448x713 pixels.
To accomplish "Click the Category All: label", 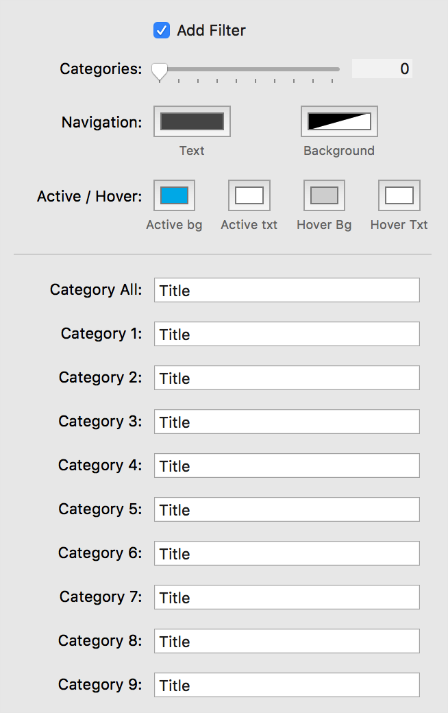I will tap(96, 290).
